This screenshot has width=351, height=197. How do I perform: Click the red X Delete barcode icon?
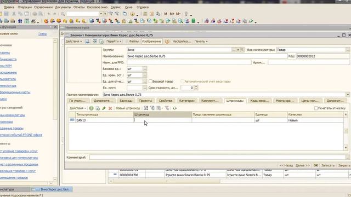110,108
